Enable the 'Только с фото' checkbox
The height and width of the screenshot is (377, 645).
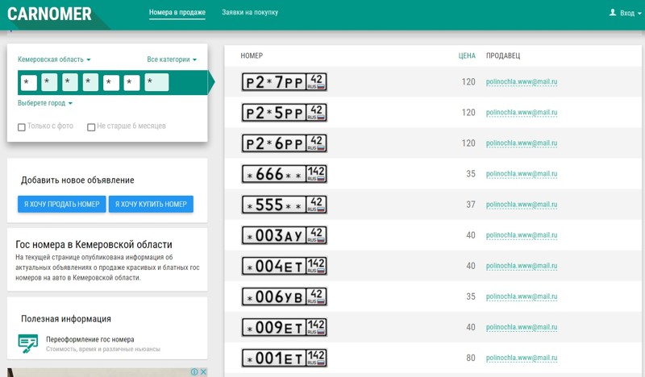pos(22,126)
